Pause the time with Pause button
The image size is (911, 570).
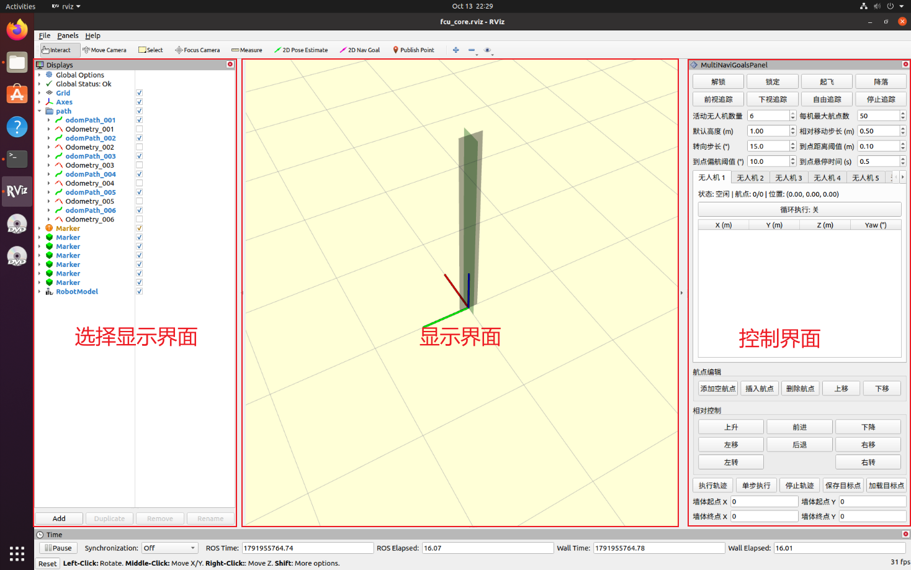point(58,548)
